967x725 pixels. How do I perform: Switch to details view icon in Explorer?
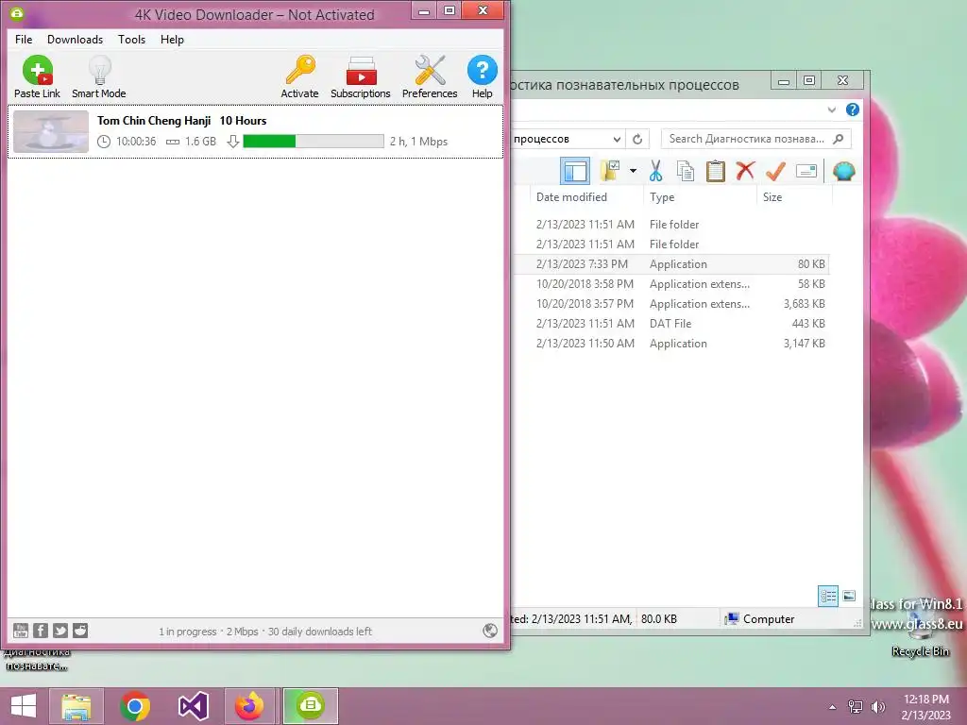(827, 596)
